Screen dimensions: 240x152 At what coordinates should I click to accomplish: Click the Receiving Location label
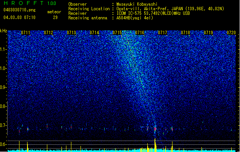click(x=89, y=9)
